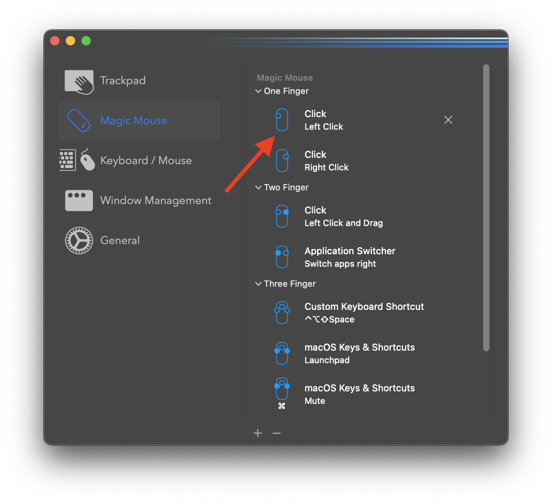Click the mouse icon beside Keyboard / Mouse
This screenshot has width=552, height=503.
[87, 159]
